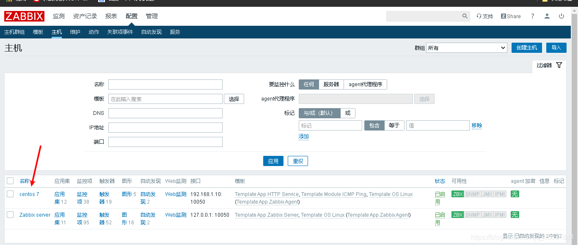Image resolution: width=578 pixels, height=245 pixels.
Task: Select 任何 monitoring option
Action: 308,84
